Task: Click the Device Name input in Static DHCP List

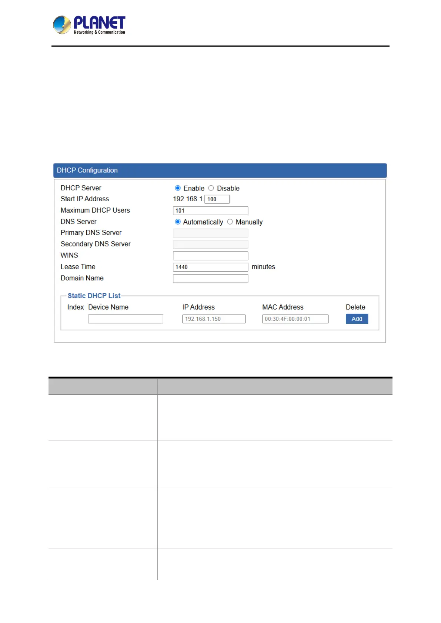Action: pyautogui.click(x=126, y=319)
